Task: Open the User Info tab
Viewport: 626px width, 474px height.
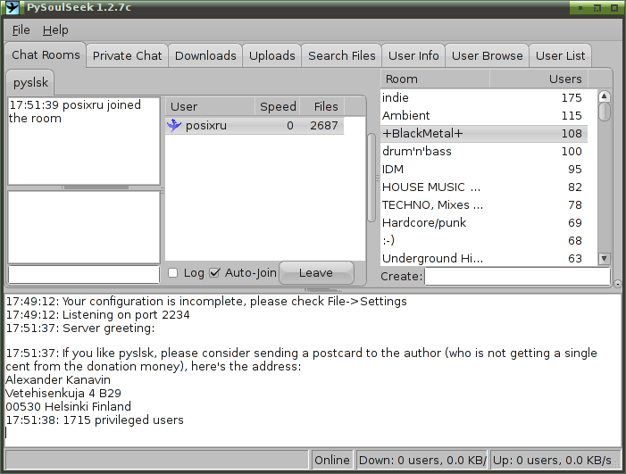Action: (413, 55)
